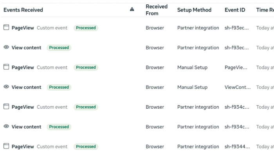Click the page icon of PageView row sh-f934c...

click(6, 106)
